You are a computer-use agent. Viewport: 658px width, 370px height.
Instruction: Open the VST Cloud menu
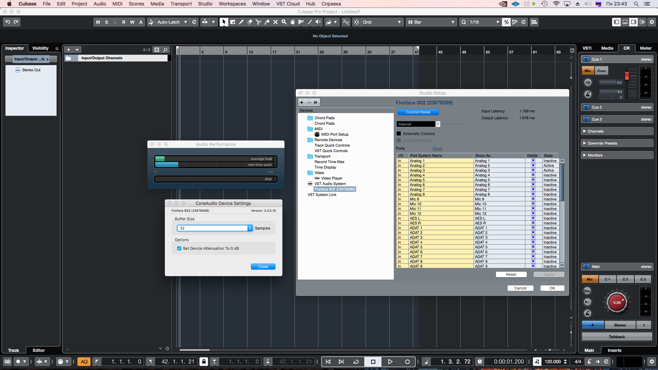tap(288, 4)
